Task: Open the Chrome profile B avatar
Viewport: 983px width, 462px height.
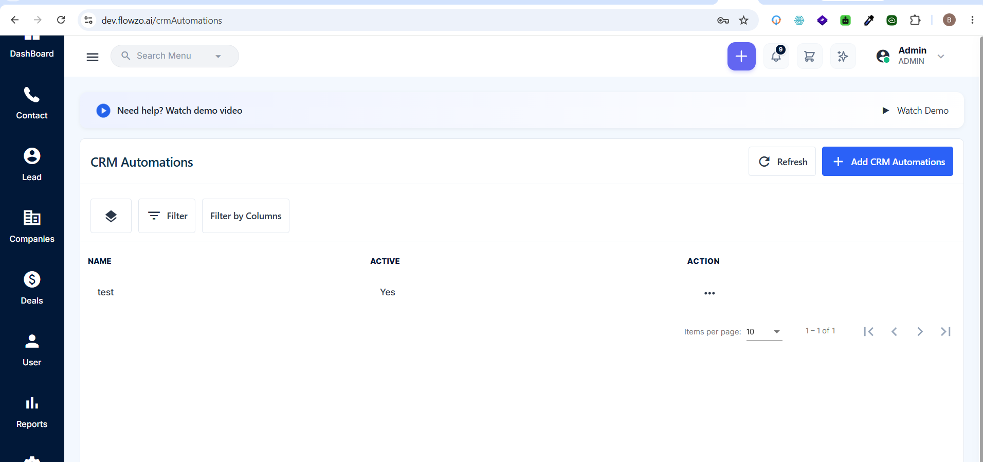Action: pyautogui.click(x=949, y=20)
